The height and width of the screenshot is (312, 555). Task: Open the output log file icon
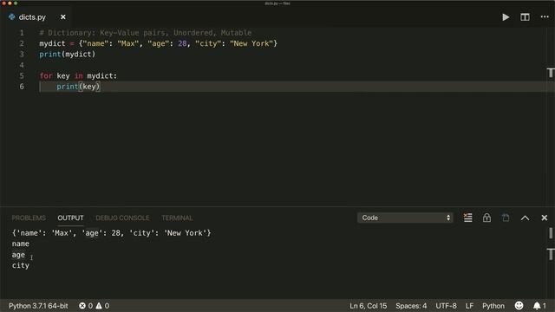pos(506,218)
